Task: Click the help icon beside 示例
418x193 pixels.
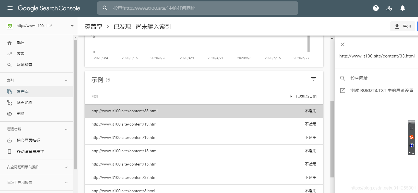Action: click(108, 80)
